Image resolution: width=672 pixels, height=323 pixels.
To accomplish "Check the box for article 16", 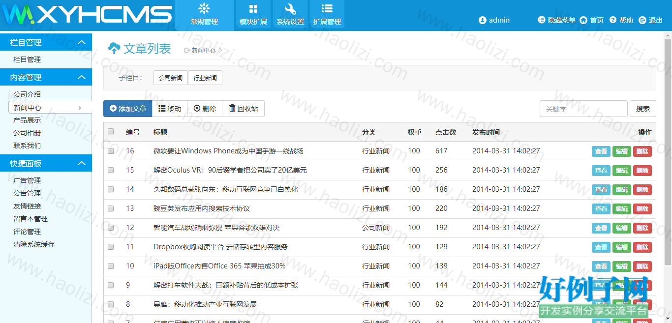I will pyautogui.click(x=111, y=151).
